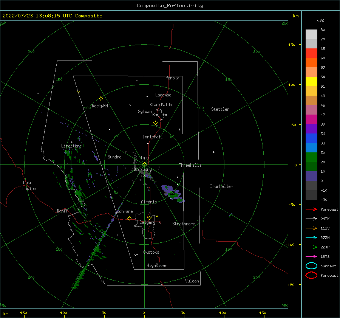Click the white plus marker north of Drumheller
Viewport: 340px width, 318px height.
(213, 152)
